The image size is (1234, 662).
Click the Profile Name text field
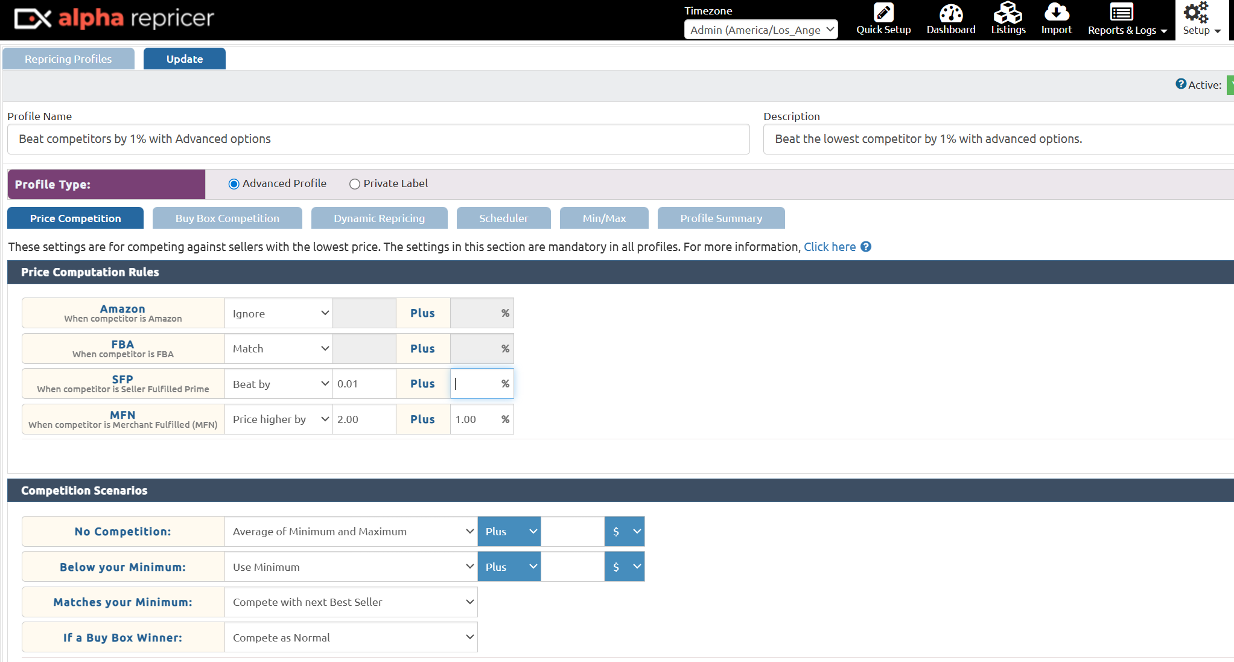[x=378, y=139]
